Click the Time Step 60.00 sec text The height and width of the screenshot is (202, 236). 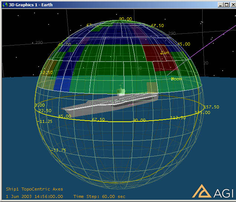[x=99, y=196]
